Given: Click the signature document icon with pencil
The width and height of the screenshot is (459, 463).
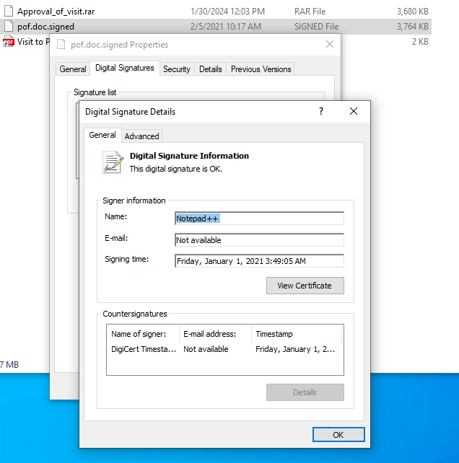Looking at the screenshot, I should pos(113,162).
